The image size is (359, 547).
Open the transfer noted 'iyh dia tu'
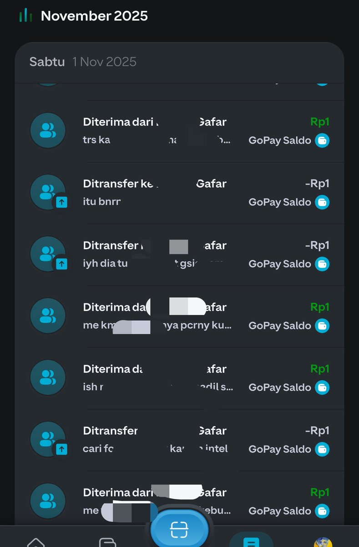click(179, 254)
